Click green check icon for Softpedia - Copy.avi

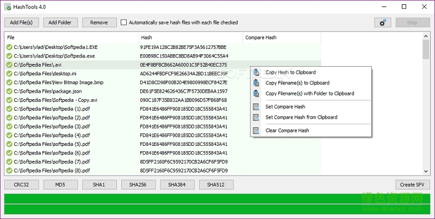point(9,100)
